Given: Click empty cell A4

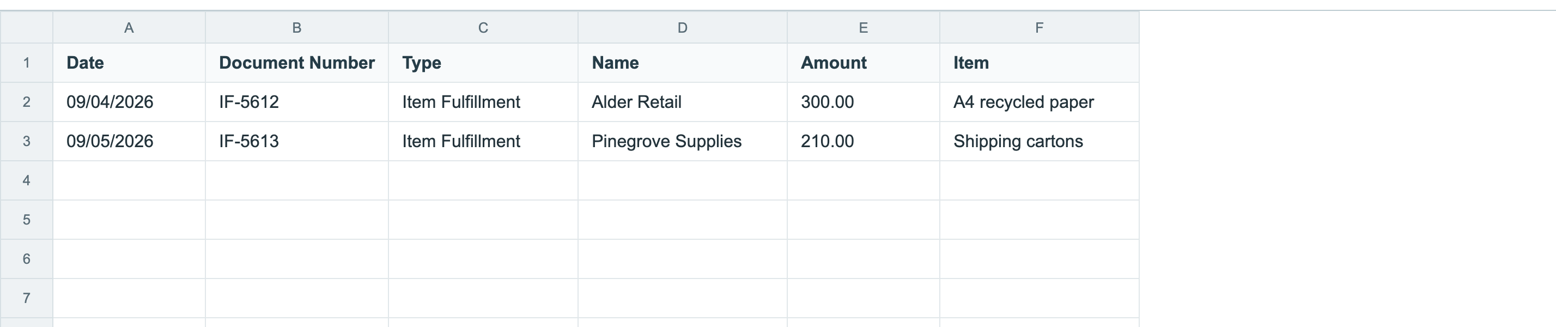Looking at the screenshot, I should pyautogui.click(x=129, y=181).
